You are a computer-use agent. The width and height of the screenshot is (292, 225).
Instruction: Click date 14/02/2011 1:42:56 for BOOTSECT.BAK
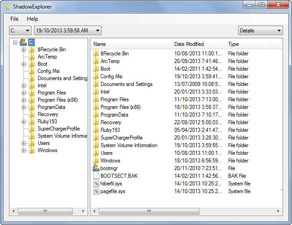(198, 176)
